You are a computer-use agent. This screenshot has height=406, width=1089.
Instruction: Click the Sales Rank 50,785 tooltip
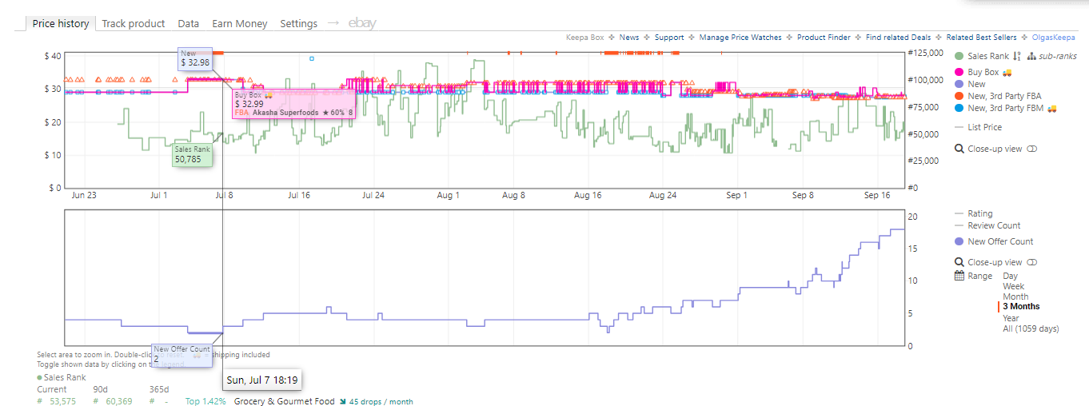pyautogui.click(x=193, y=153)
